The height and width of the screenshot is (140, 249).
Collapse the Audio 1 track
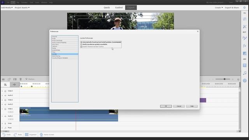click(2, 116)
